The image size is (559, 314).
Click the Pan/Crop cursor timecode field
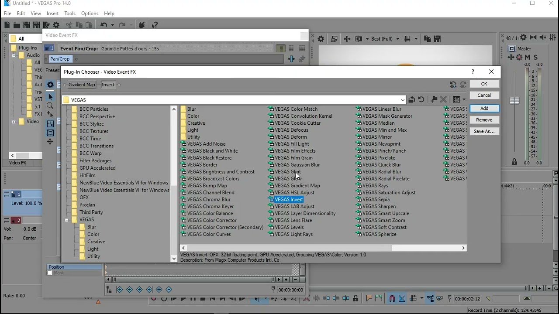[290, 290]
